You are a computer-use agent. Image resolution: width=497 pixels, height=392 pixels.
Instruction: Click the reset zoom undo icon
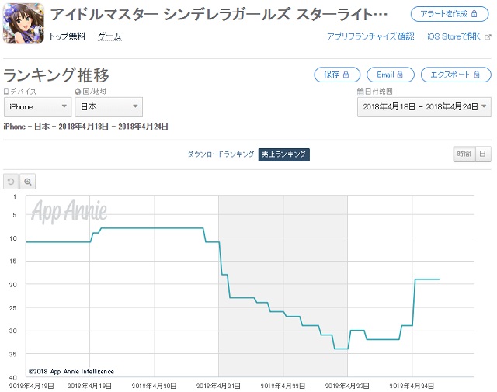[11, 182]
